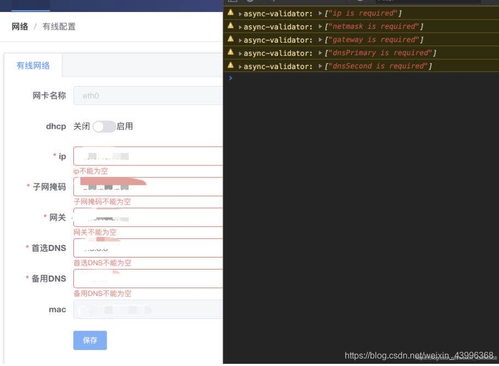Viewport: 499px width, 366px height.
Task: Click the 网络 breadcrumb
Action: click(x=20, y=26)
